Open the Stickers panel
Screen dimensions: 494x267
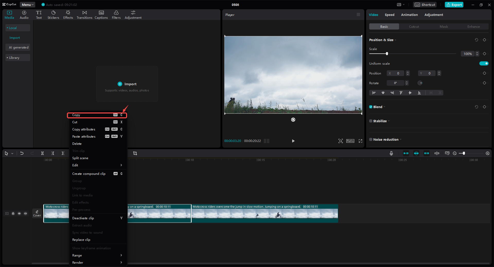coord(53,14)
